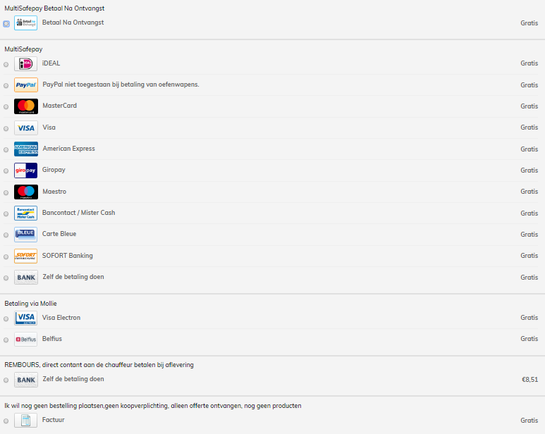Click the Visa Electron card logo

coord(25,318)
